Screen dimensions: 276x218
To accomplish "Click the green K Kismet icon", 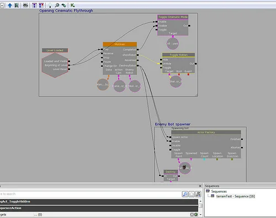I will point(72,6).
